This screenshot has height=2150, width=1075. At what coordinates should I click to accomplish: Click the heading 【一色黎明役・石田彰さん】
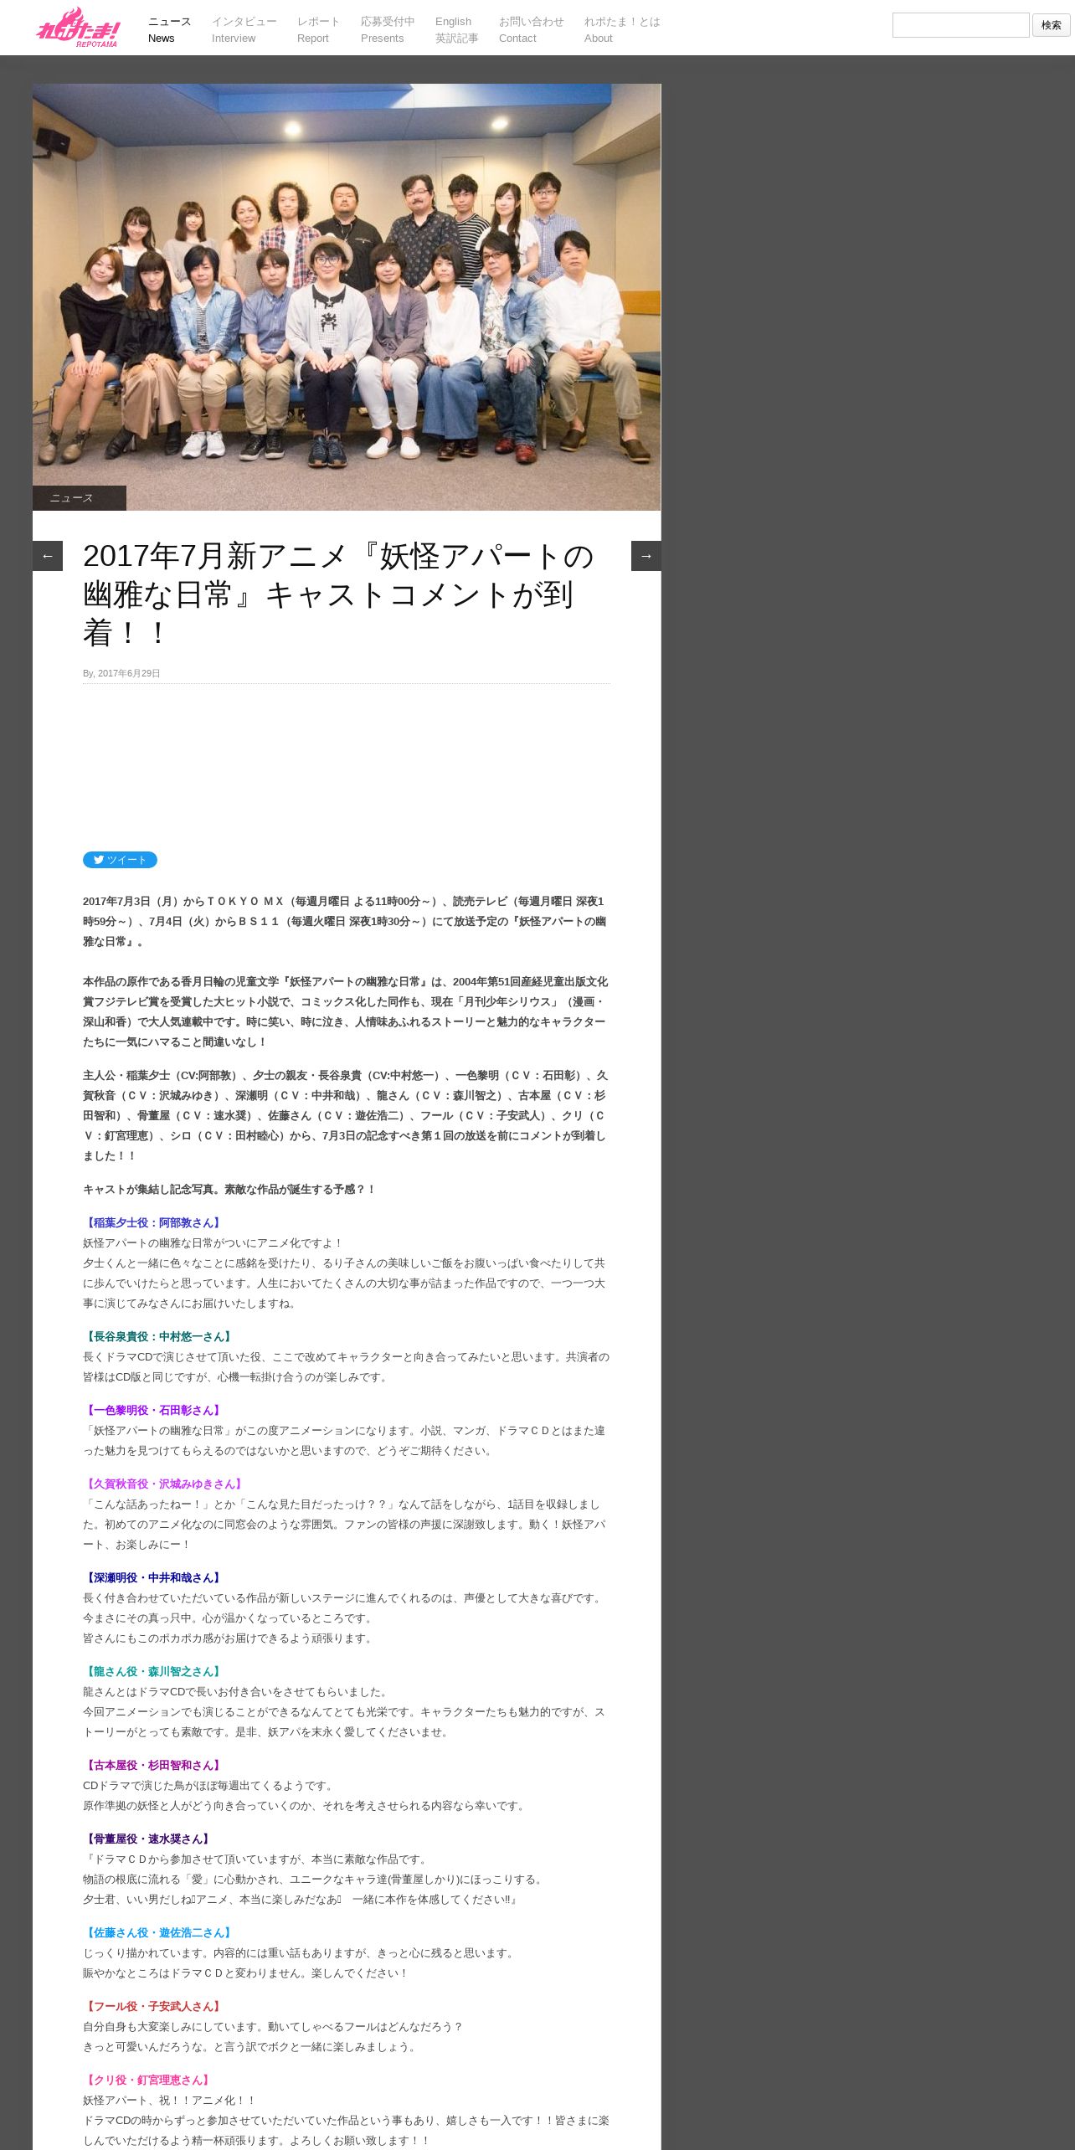click(x=153, y=1411)
